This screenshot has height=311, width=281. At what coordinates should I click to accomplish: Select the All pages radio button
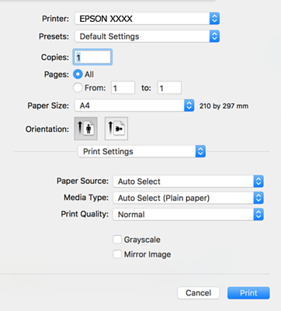(78, 74)
